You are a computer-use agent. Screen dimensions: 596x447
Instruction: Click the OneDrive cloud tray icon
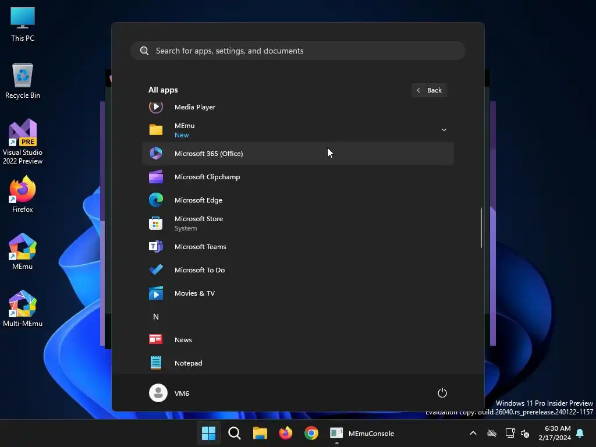tap(492, 433)
